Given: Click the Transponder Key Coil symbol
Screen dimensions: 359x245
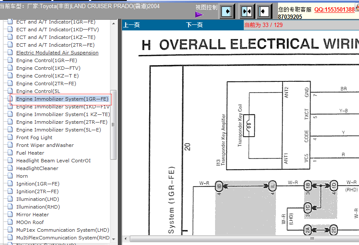Looking at the screenshot, I should coord(249,125).
